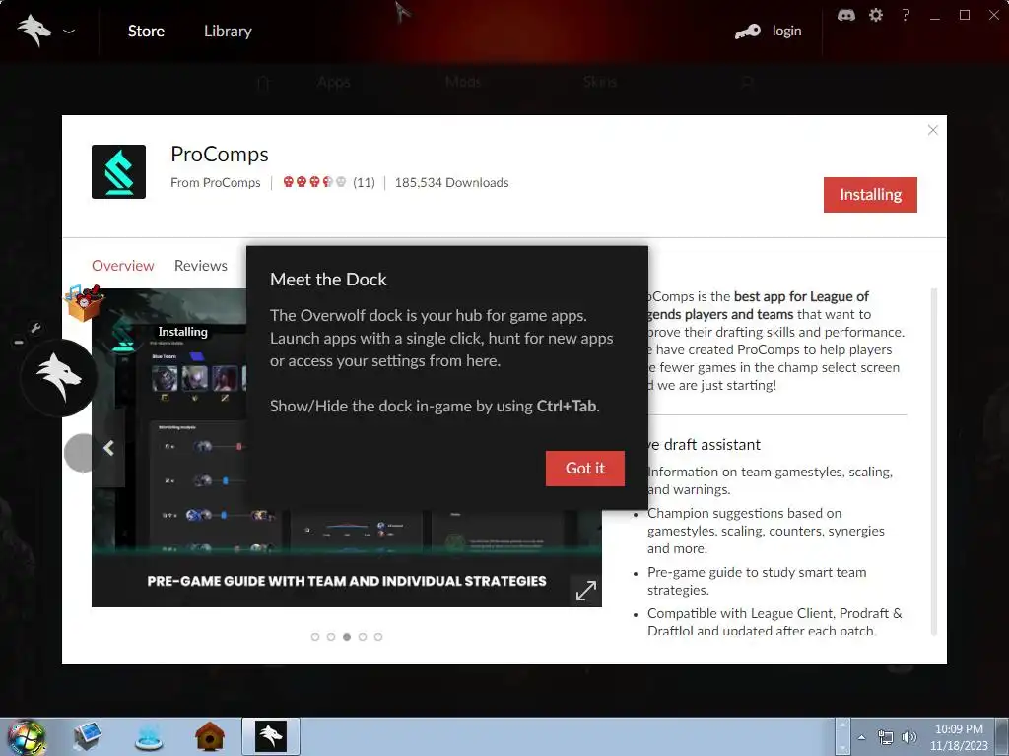Click the Meet the Dock heading
The width and height of the screenshot is (1009, 756).
(328, 280)
